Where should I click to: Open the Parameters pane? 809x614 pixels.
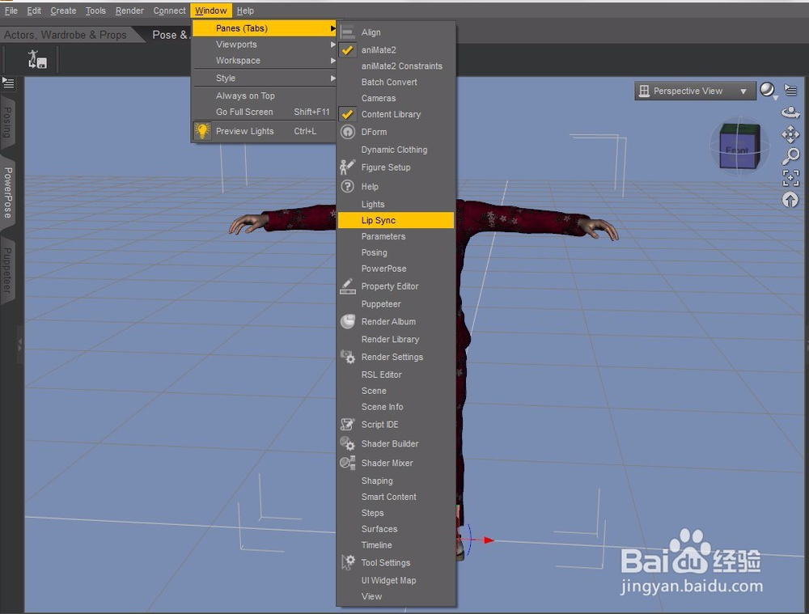point(396,236)
